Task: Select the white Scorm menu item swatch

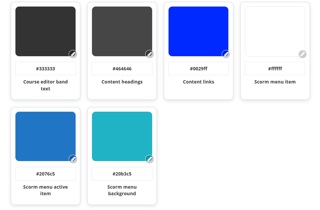Action: [275, 32]
